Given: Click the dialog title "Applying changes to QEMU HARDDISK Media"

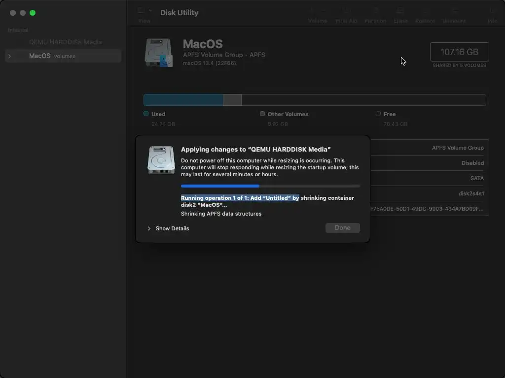Looking at the screenshot, I should coord(256,150).
